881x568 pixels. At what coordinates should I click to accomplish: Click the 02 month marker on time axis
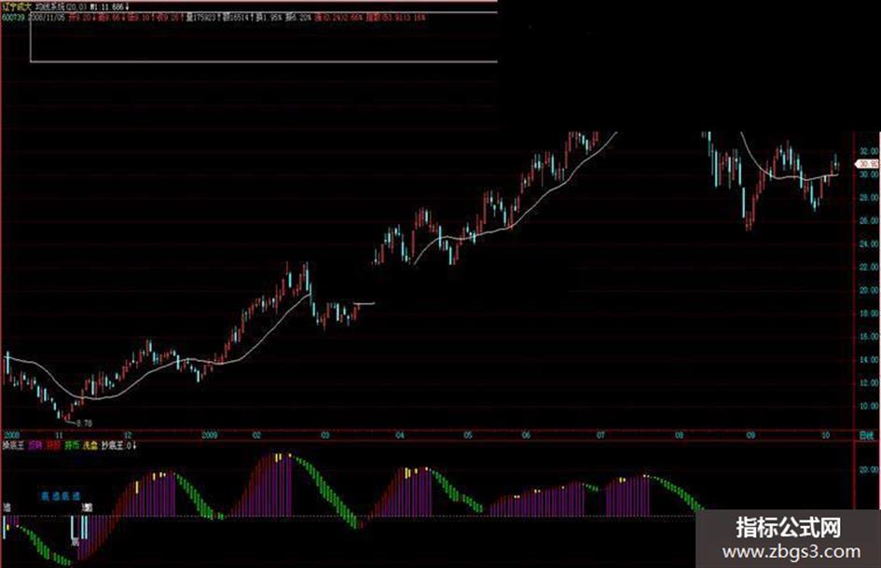256,436
